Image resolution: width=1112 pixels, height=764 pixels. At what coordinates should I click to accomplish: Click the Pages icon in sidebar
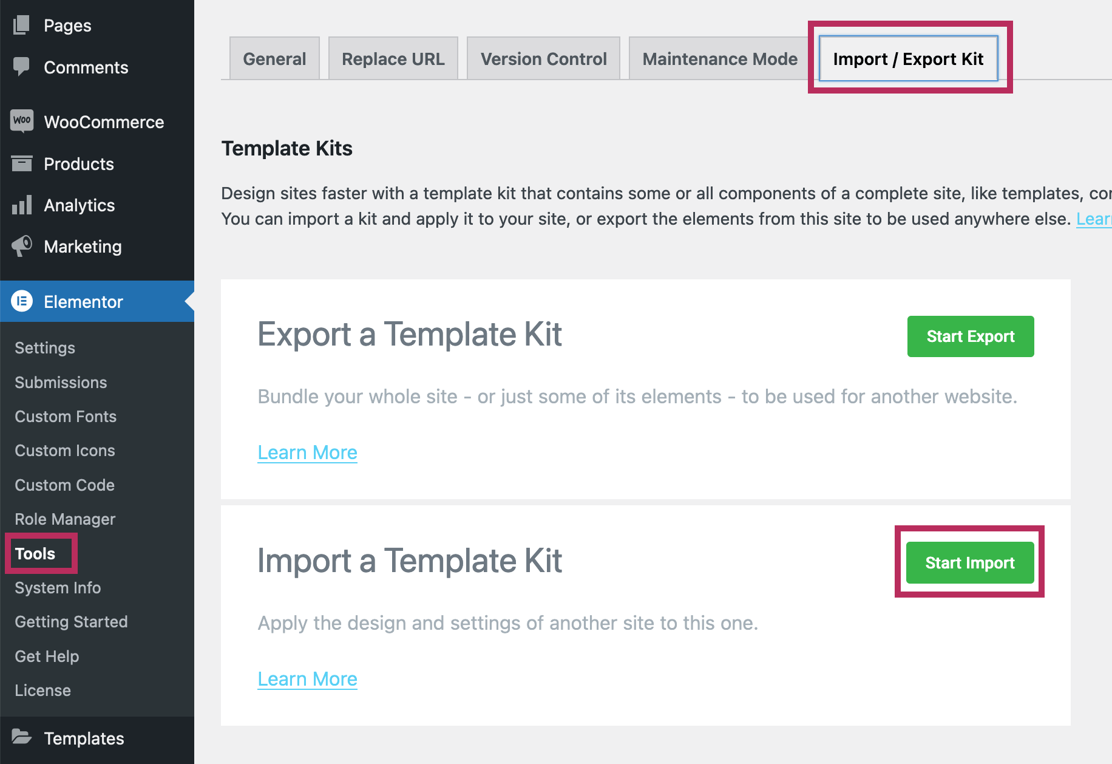pyautogui.click(x=21, y=25)
